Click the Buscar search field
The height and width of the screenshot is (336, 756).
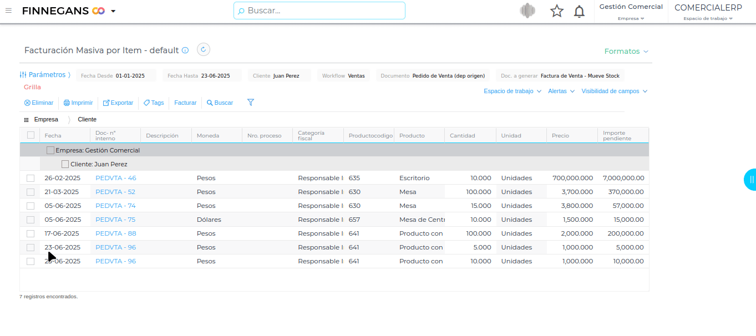(319, 11)
